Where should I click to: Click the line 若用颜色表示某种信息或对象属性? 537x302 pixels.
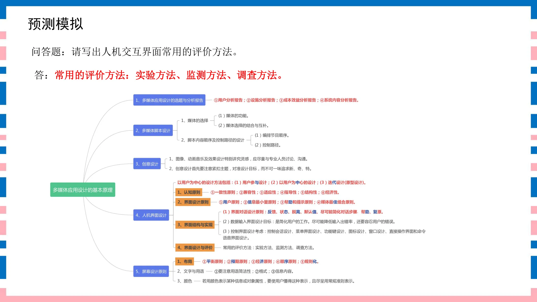(279, 281)
